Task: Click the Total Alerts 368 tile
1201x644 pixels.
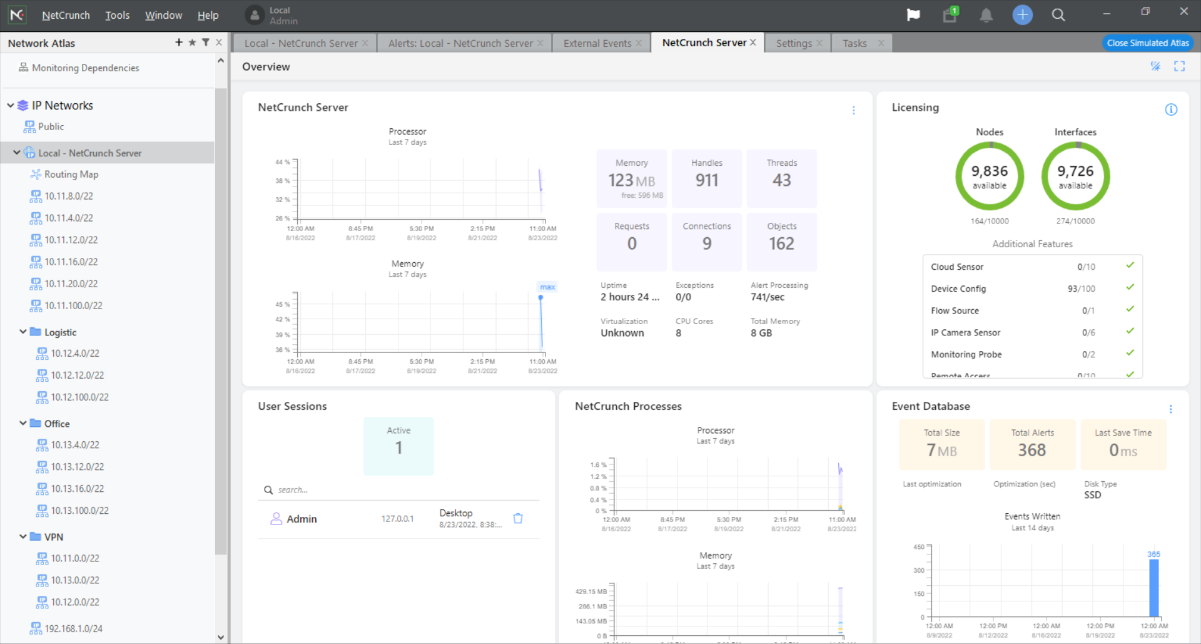Action: [1032, 444]
